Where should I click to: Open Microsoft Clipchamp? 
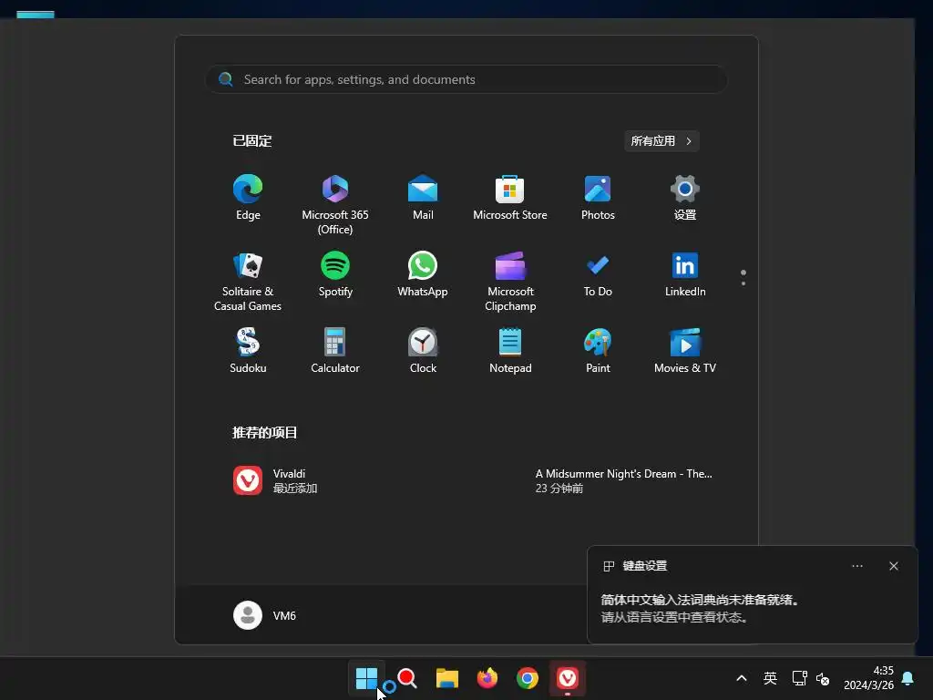pyautogui.click(x=510, y=281)
